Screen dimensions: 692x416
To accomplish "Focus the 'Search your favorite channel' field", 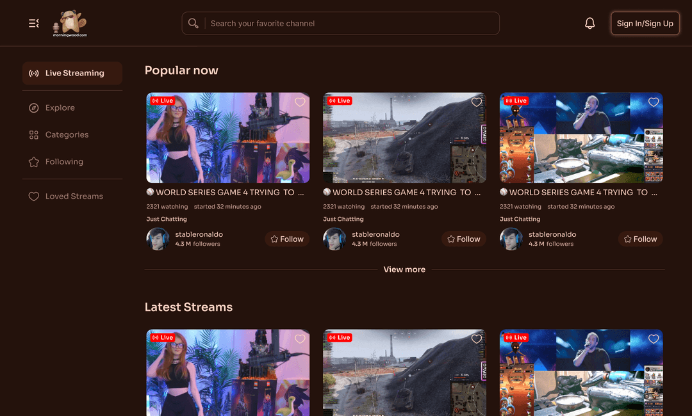I will tap(341, 23).
